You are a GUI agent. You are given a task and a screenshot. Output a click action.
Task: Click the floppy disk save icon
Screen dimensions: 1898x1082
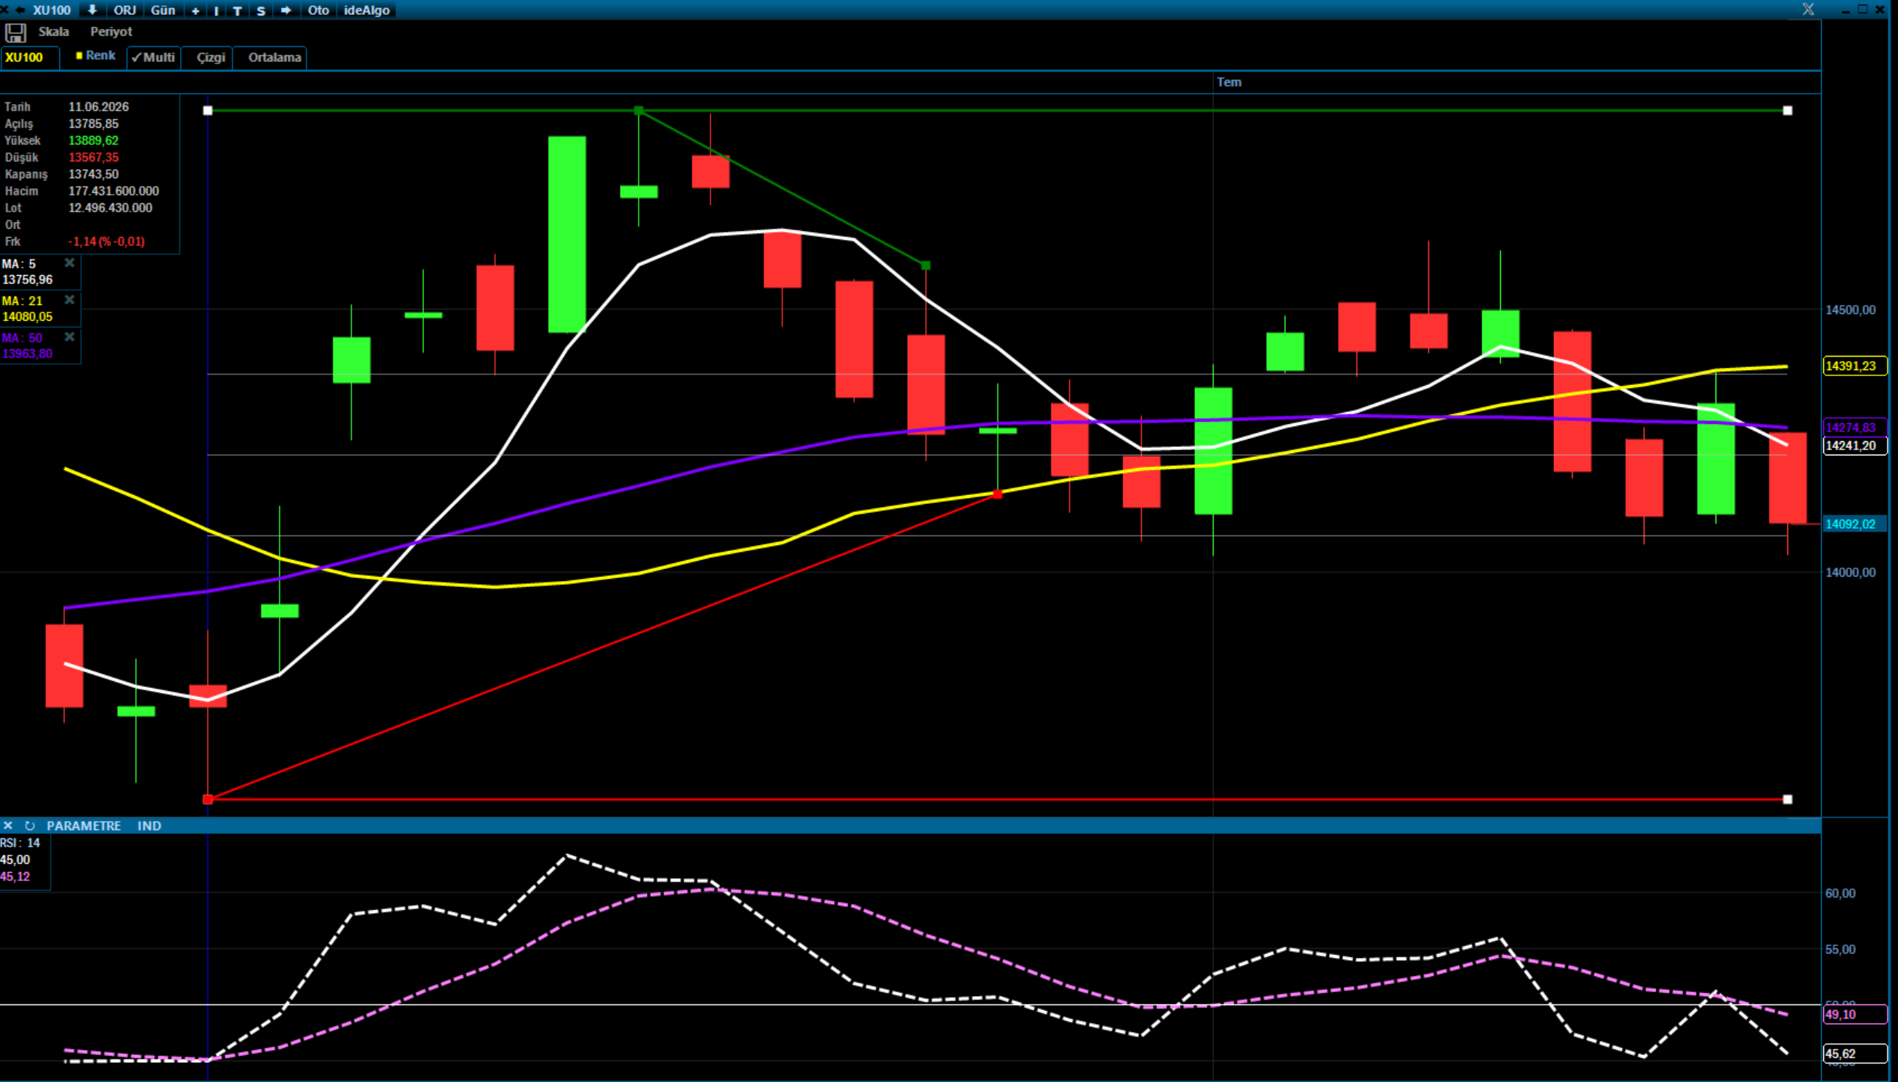[x=16, y=33]
